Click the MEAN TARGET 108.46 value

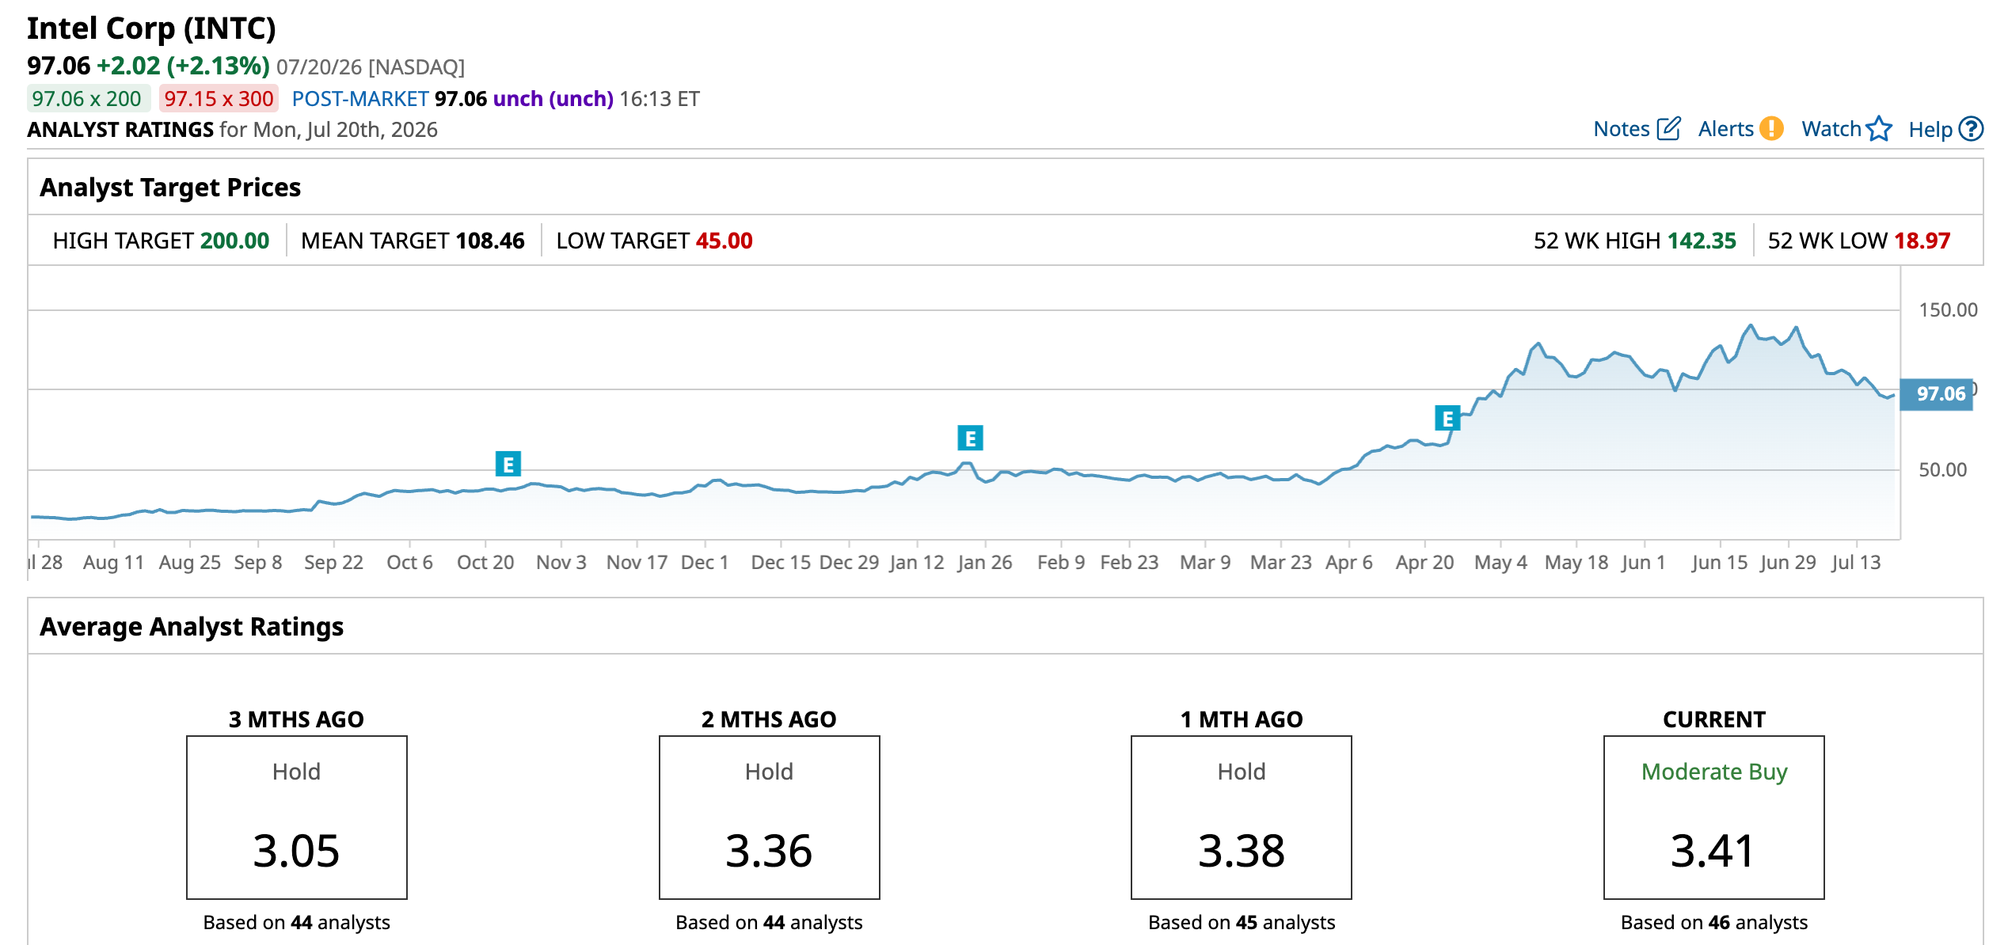coord(490,241)
